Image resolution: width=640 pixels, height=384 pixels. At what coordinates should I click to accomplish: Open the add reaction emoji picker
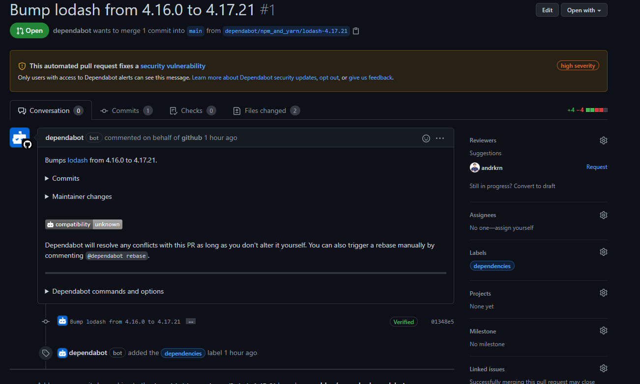click(426, 138)
